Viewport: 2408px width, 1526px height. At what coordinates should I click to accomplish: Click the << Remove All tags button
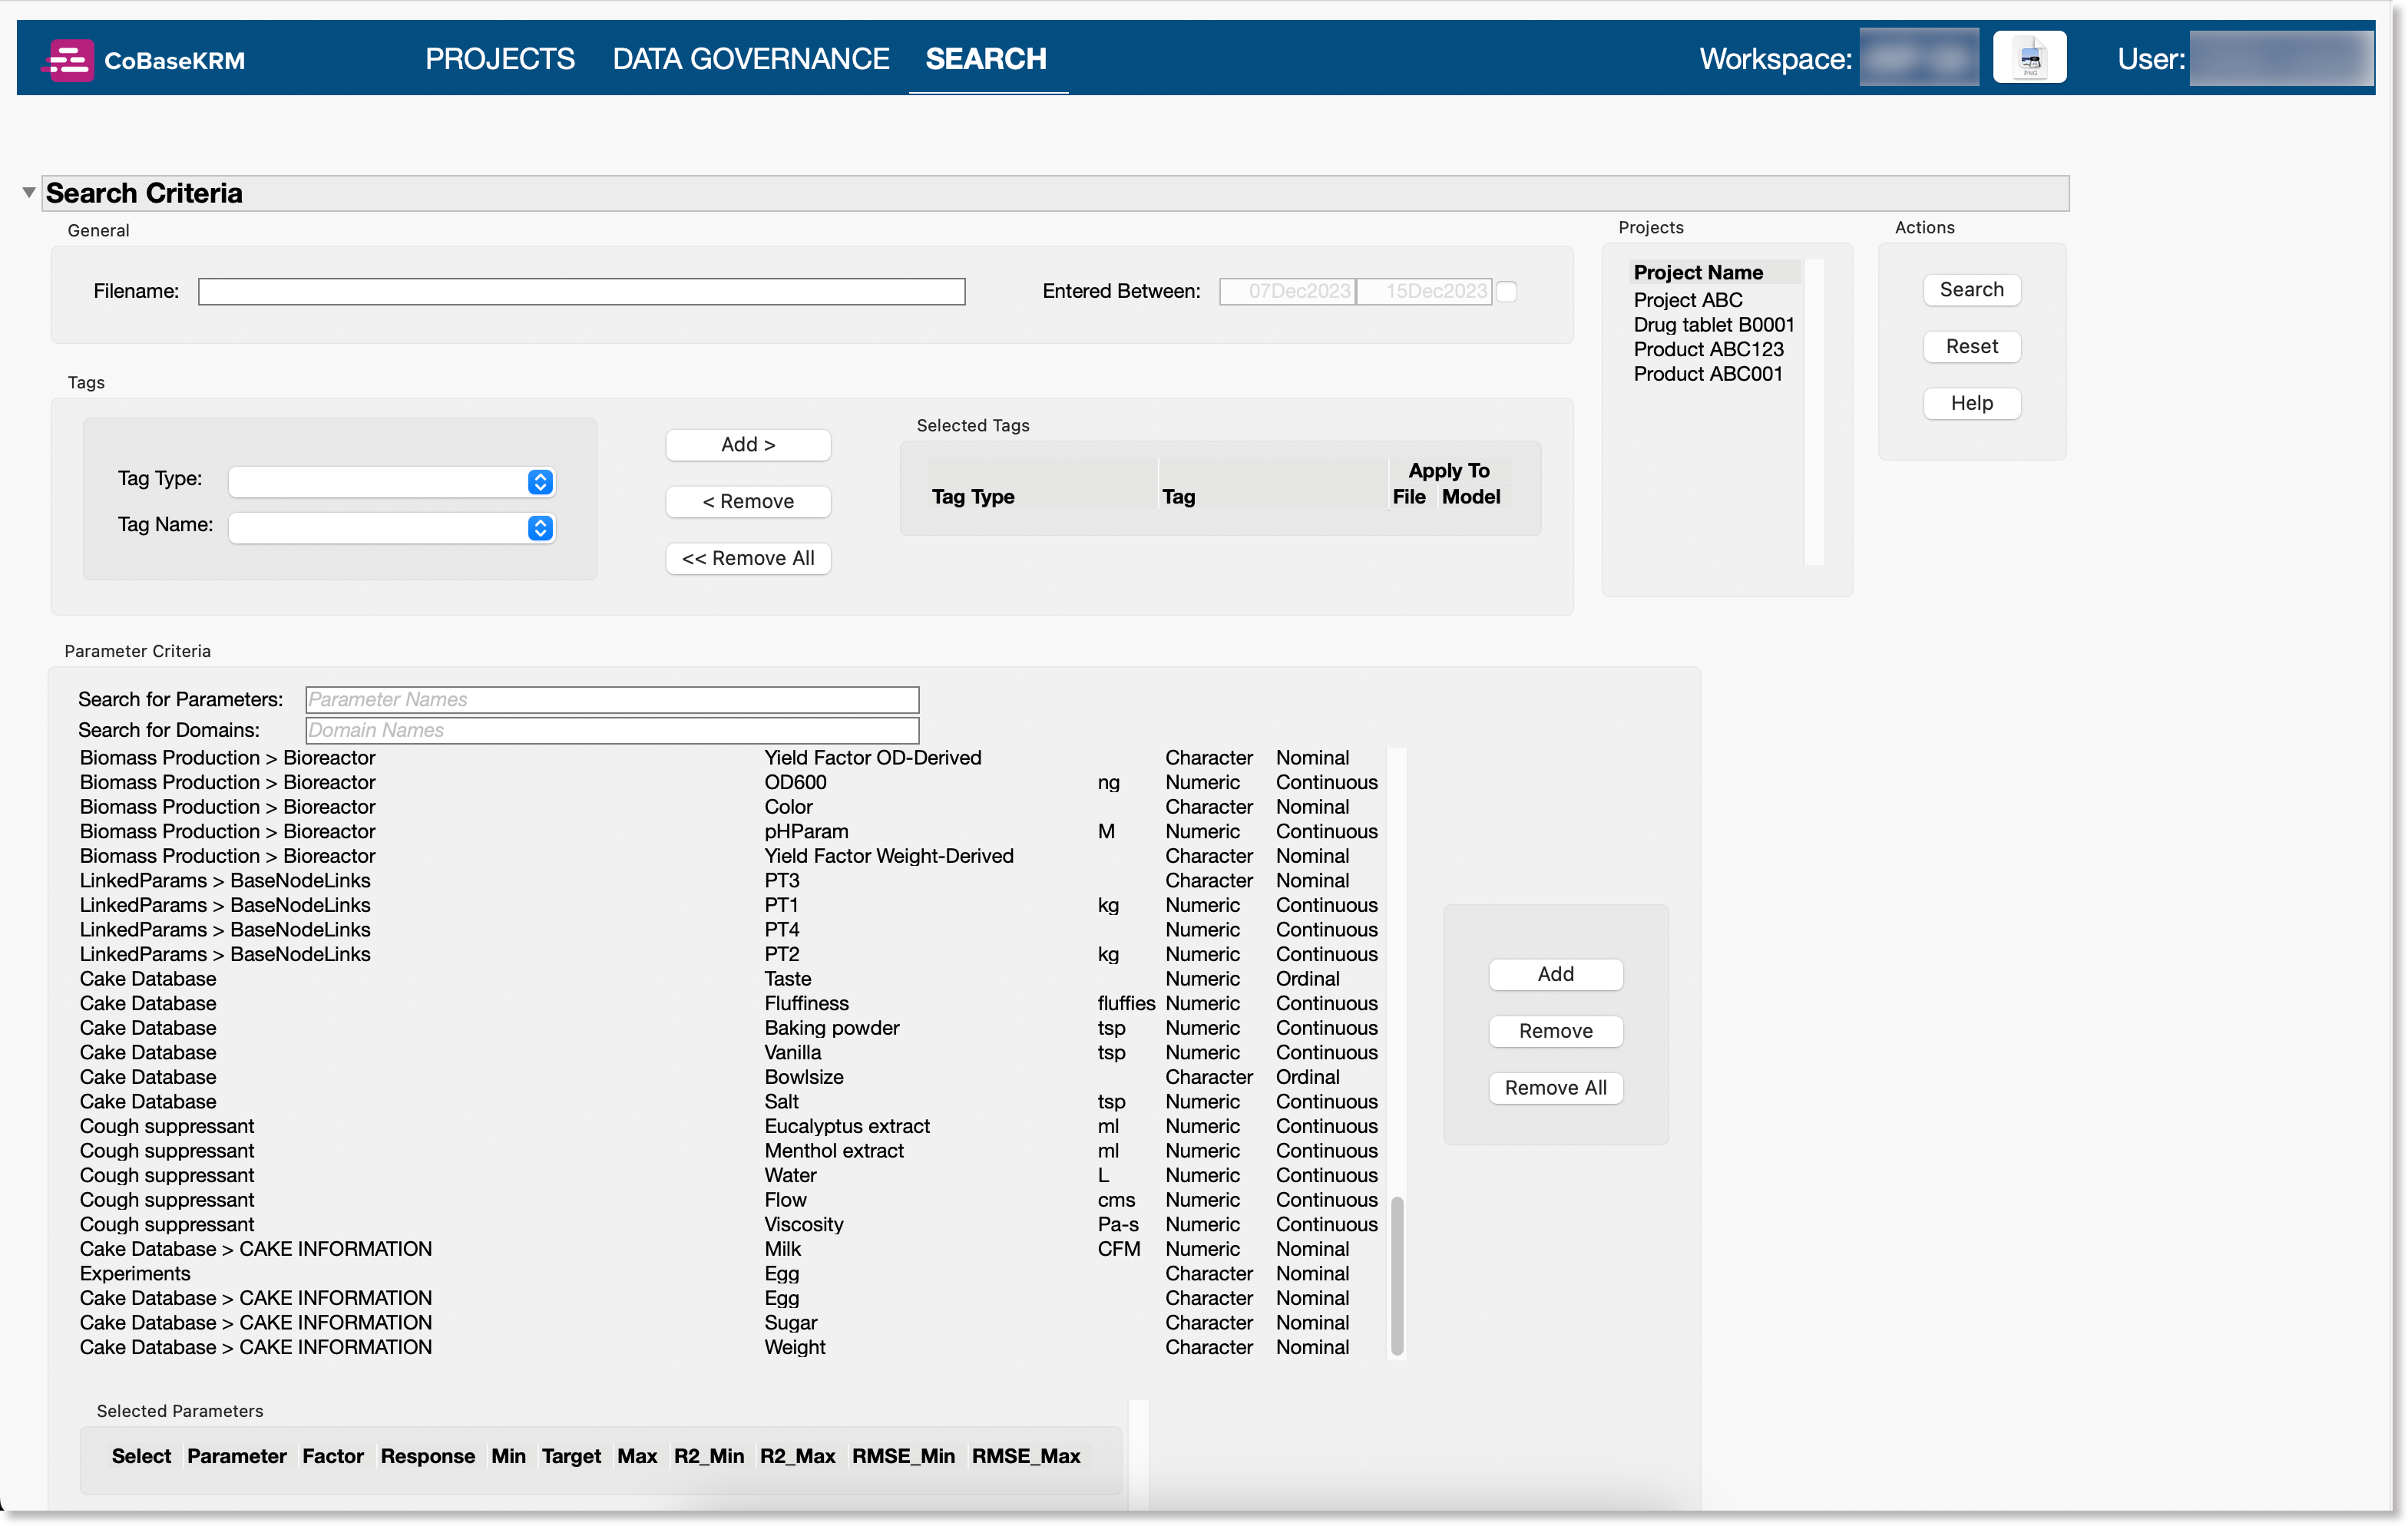748,558
